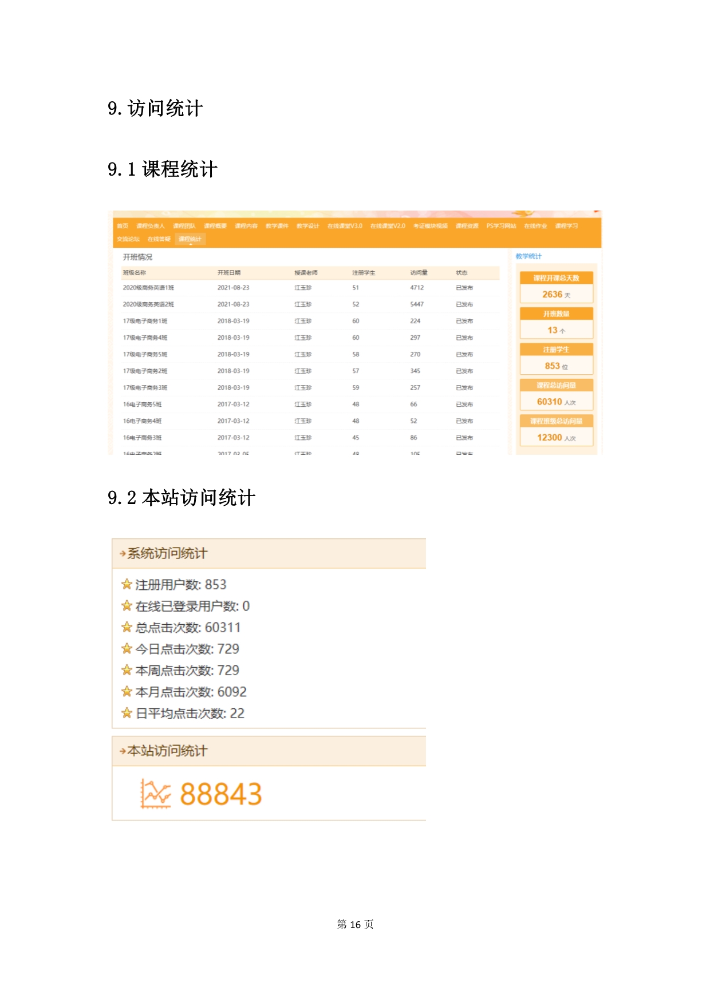
Task: Click the star icon beside 今日点击次数
Action: click(x=127, y=648)
